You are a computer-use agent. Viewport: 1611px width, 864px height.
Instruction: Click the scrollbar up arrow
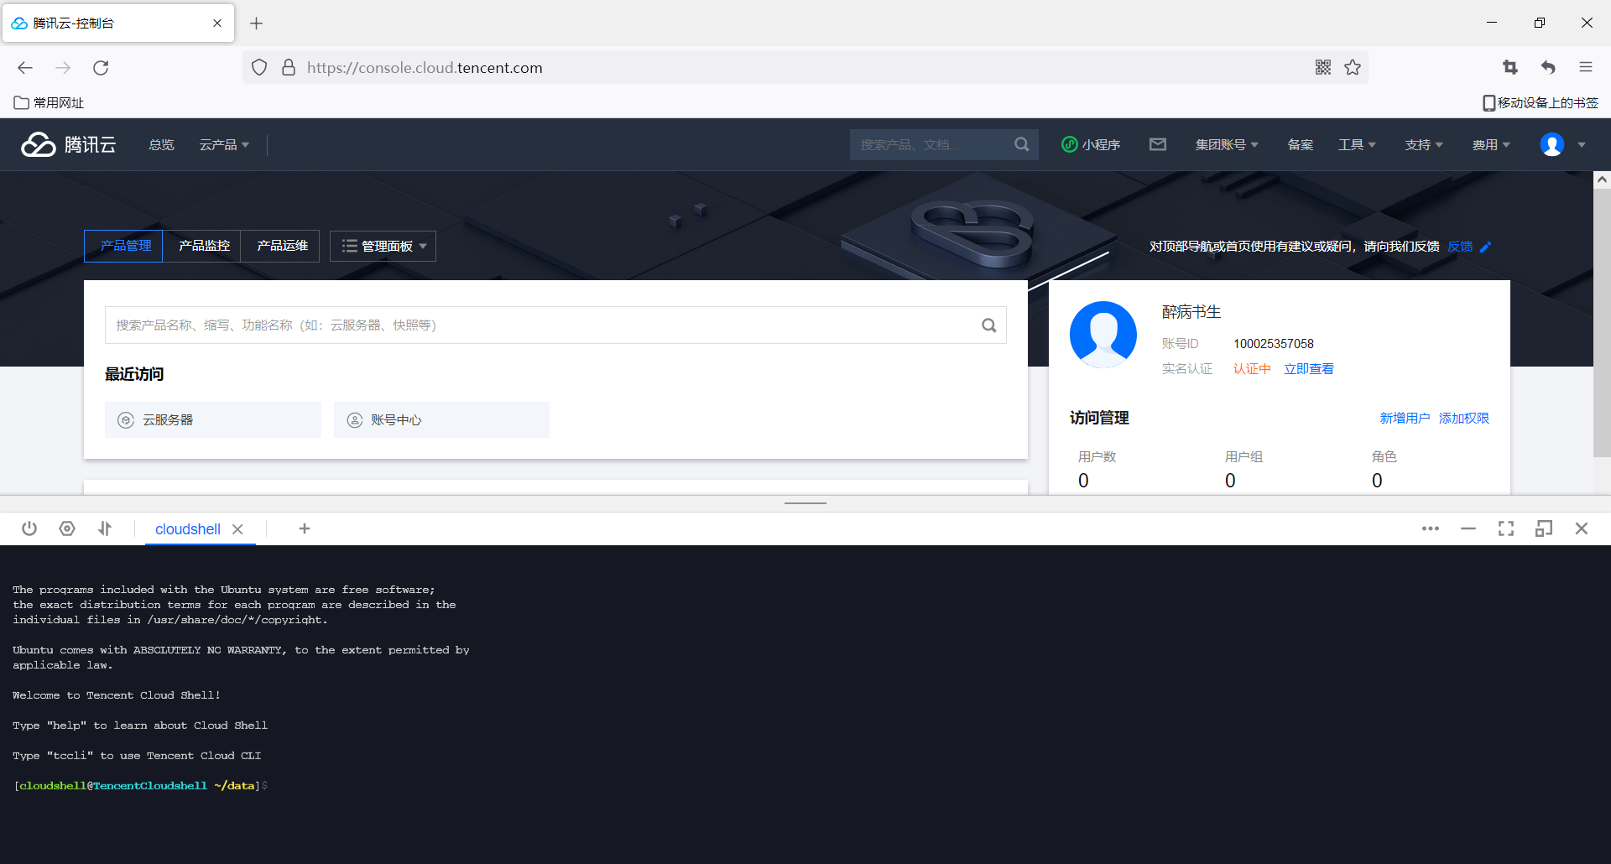pos(1602,180)
